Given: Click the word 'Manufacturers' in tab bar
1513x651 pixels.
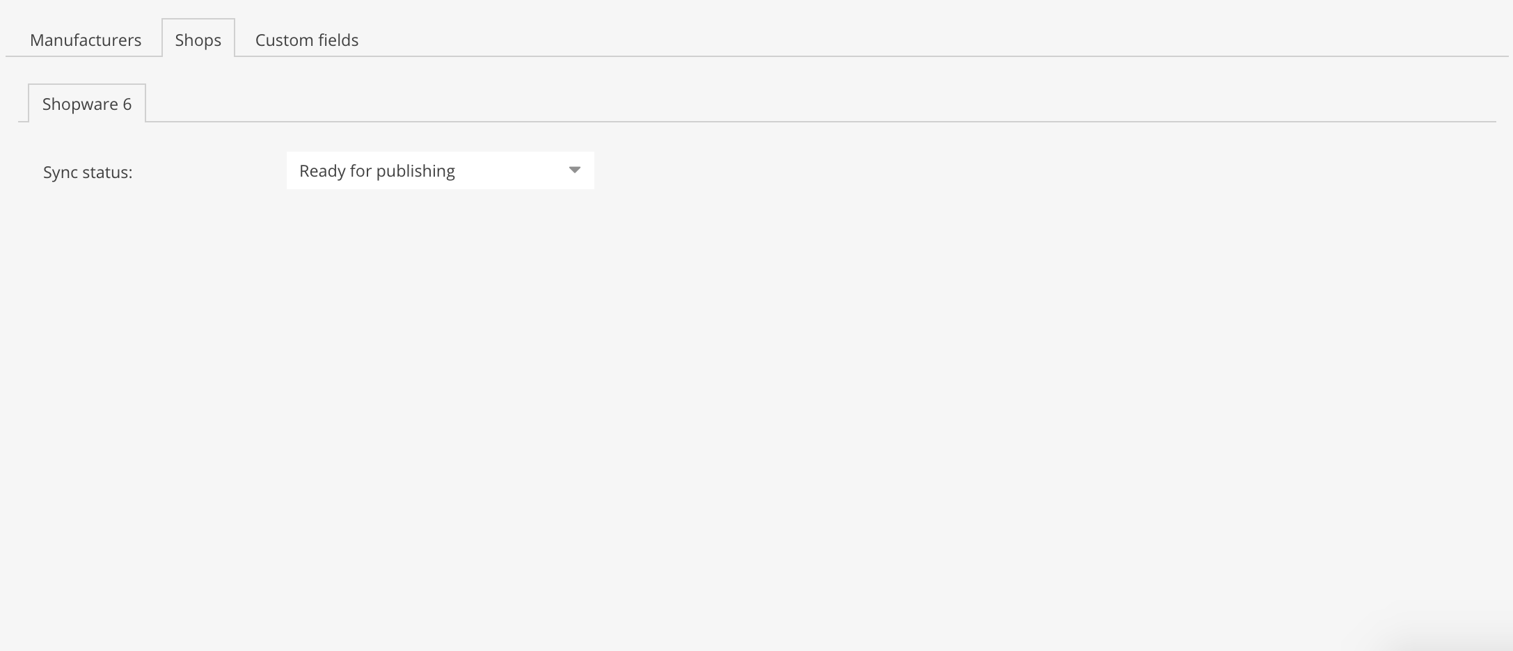Looking at the screenshot, I should (x=86, y=40).
